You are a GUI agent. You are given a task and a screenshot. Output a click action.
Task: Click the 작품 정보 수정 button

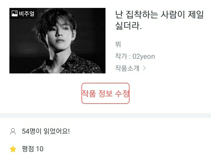pos(105,93)
